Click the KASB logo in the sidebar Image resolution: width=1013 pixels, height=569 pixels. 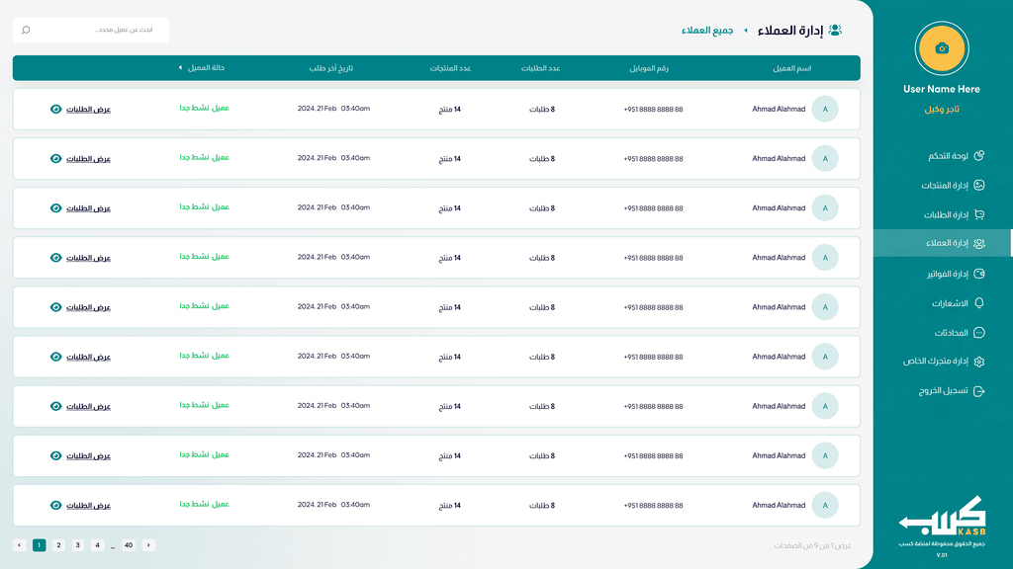click(x=942, y=516)
